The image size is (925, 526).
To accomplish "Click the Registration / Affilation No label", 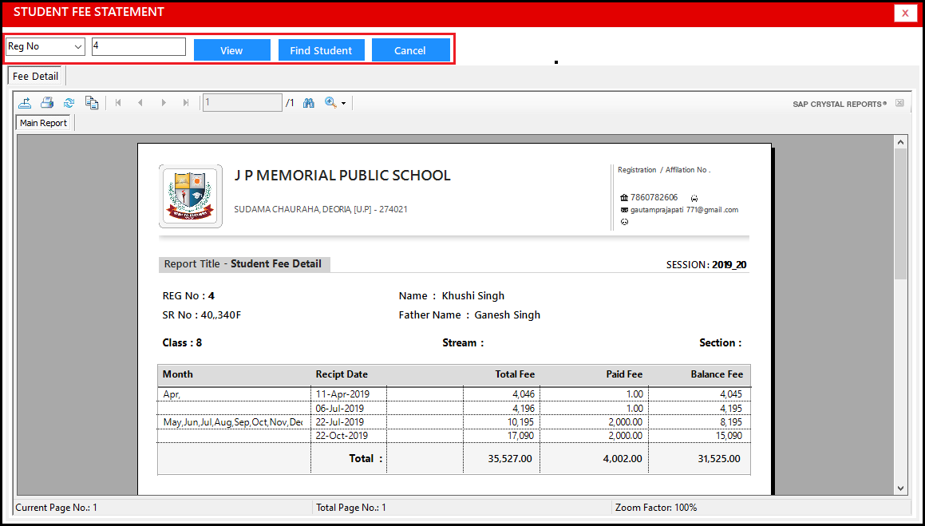I will [x=664, y=170].
